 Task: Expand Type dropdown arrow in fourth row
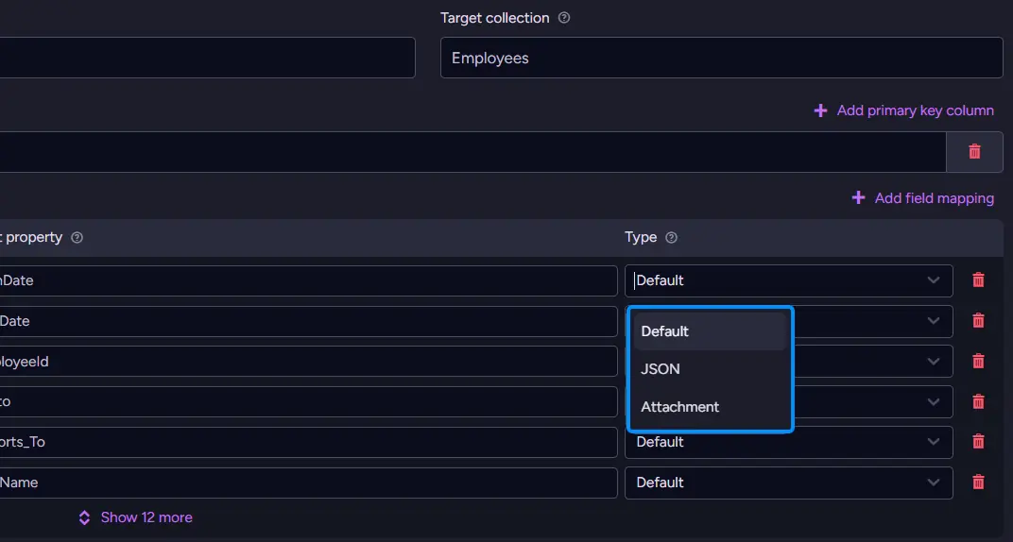click(x=933, y=401)
